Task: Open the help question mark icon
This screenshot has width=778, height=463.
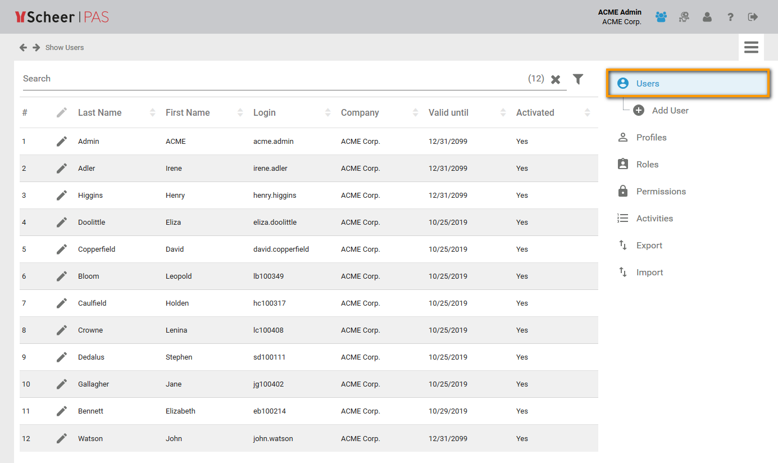Action: click(730, 17)
